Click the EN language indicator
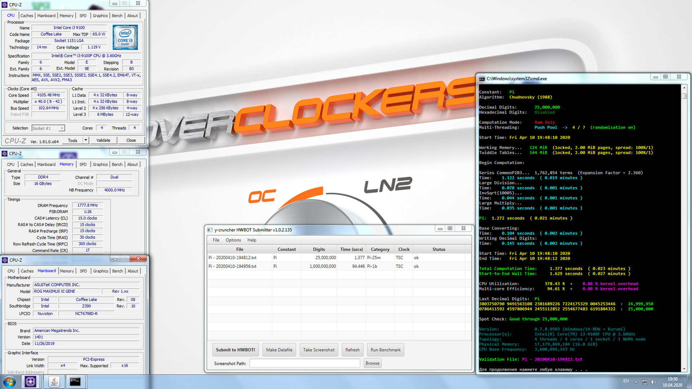The height and width of the screenshot is (389, 692). (626, 381)
